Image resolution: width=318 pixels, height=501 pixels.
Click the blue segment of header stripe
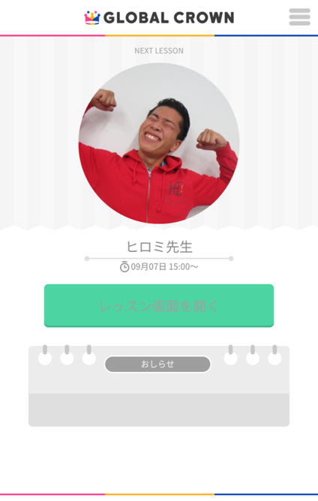(x=266, y=35)
